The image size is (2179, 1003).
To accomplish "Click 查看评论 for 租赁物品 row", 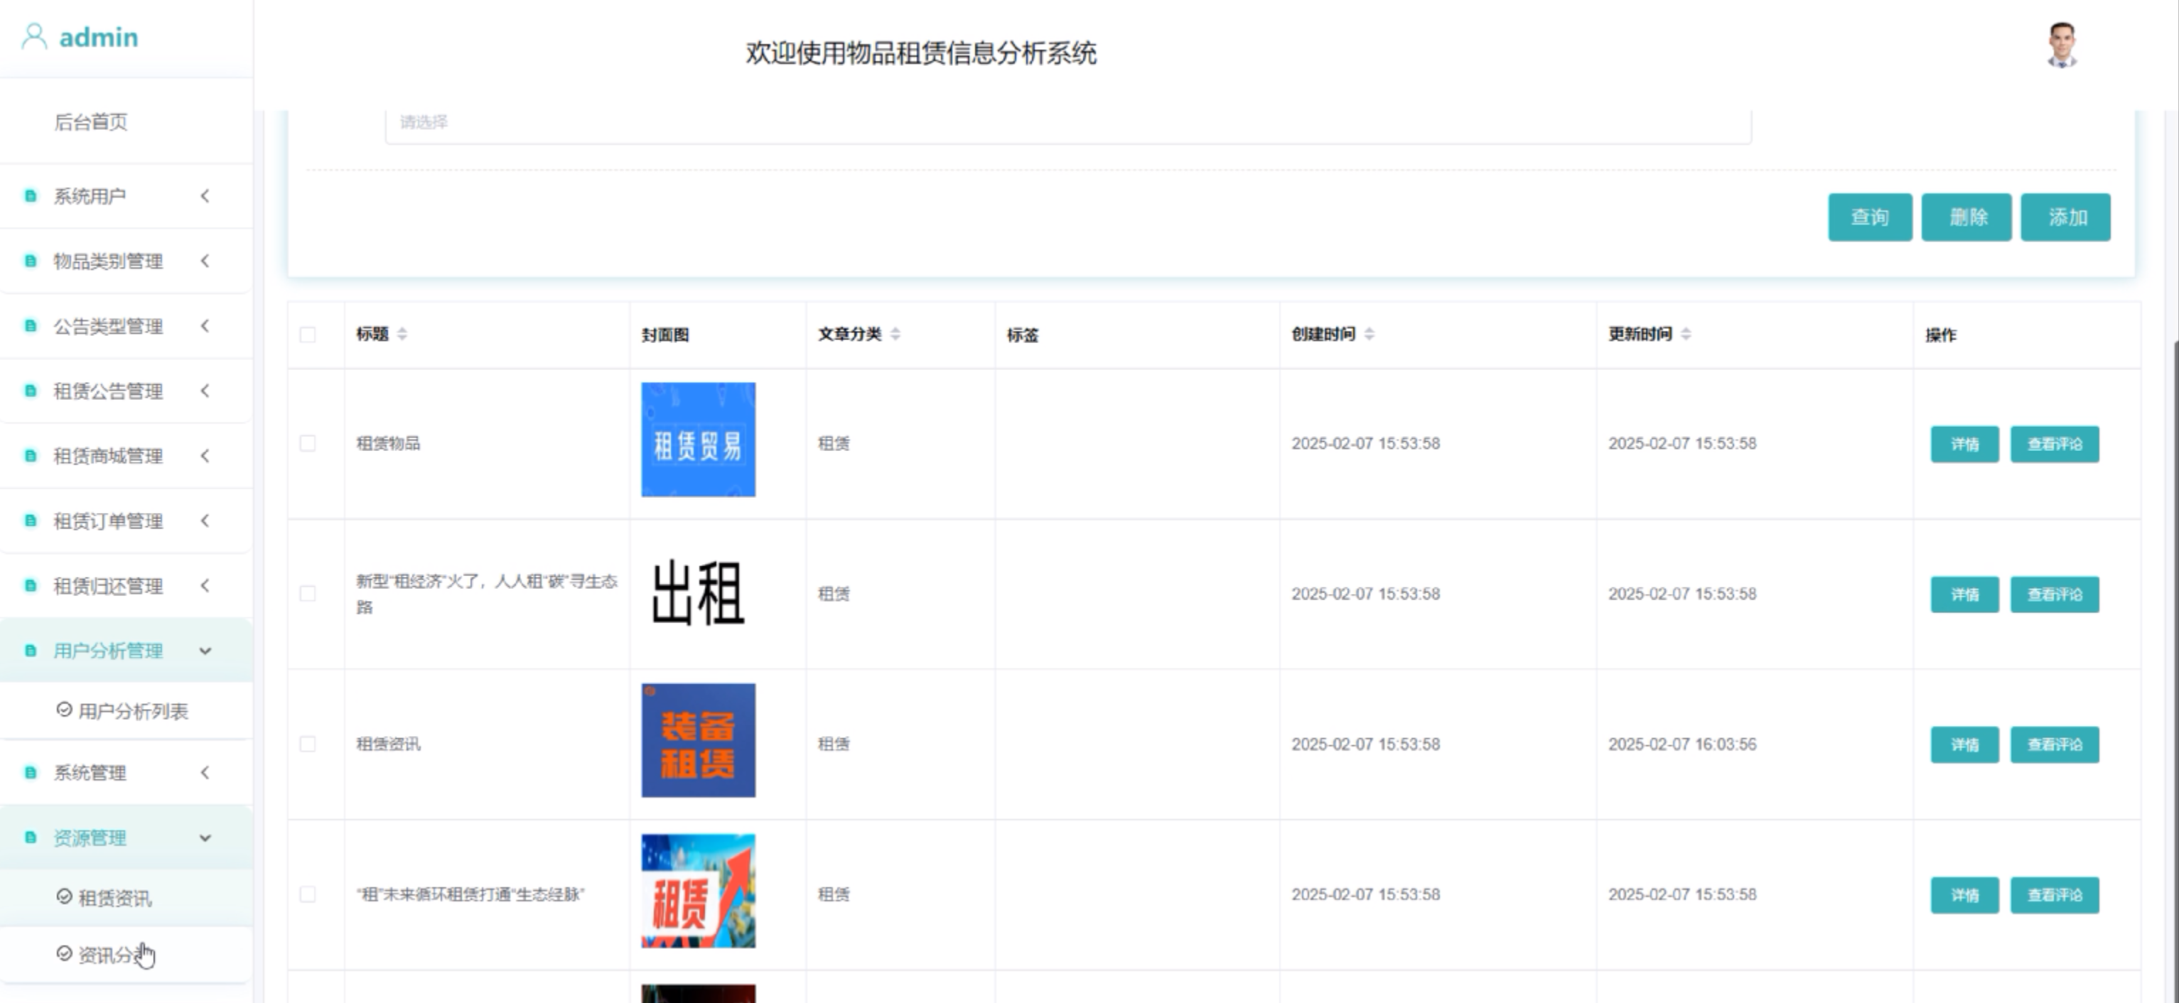I will [x=2054, y=444].
